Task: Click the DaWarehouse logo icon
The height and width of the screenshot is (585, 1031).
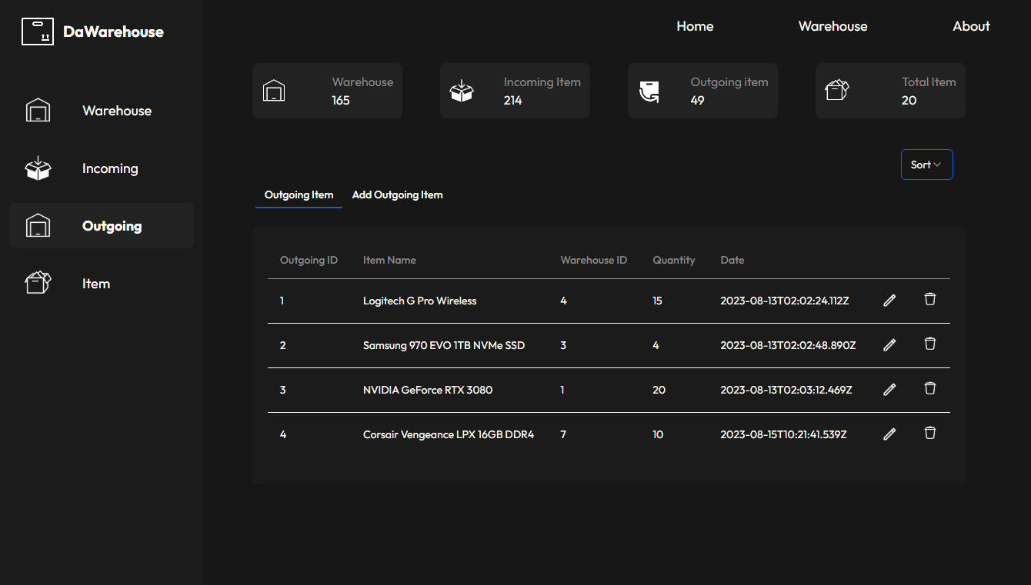Action: (x=38, y=32)
